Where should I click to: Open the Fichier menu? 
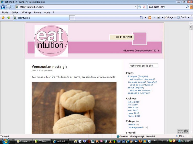coord(5,12)
